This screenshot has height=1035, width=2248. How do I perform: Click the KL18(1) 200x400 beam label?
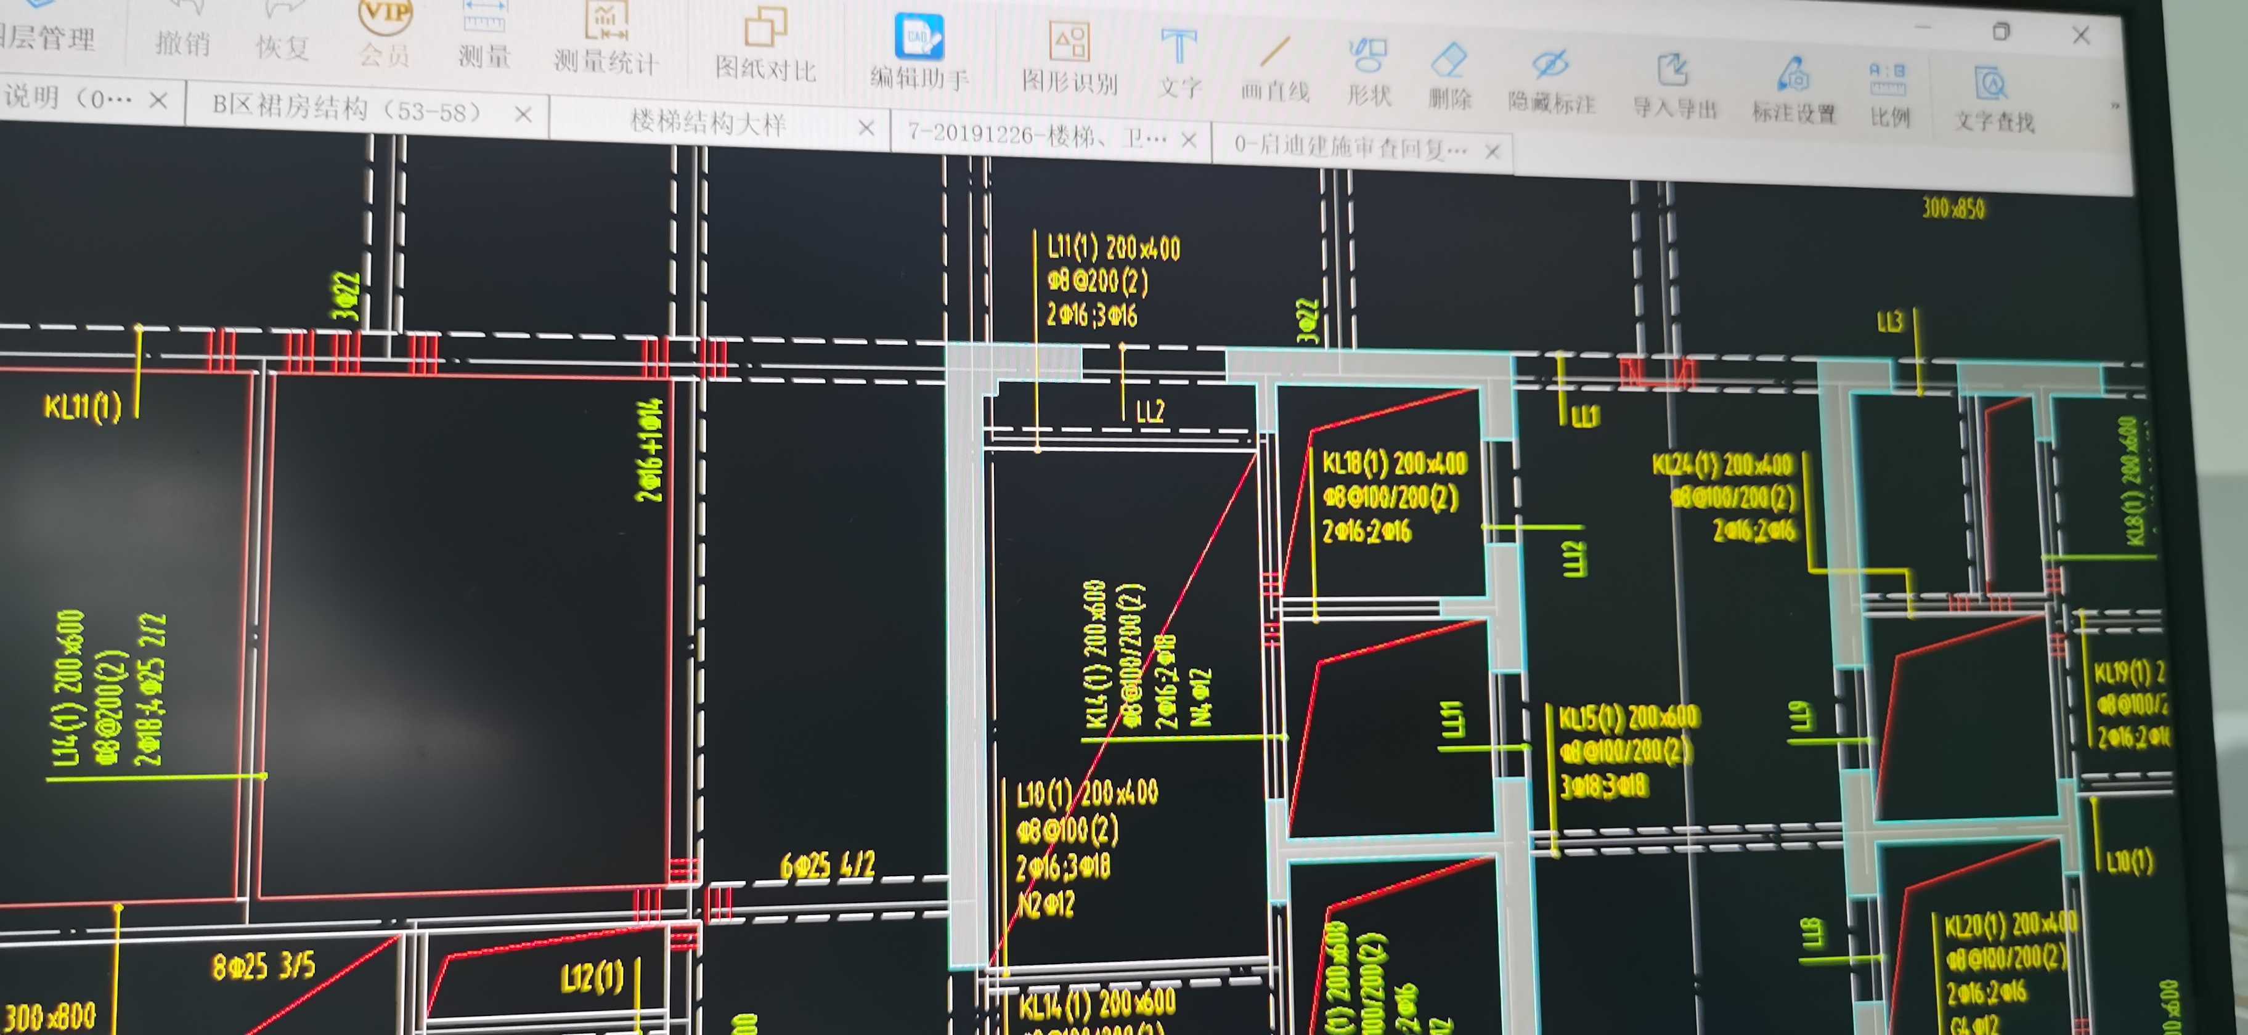point(1395,463)
